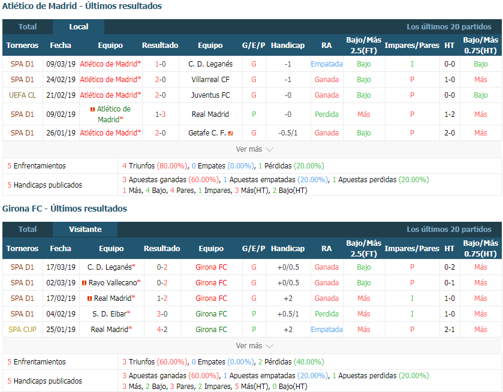This screenshot has height=392, width=503.
Task: Select Visitante tab in Girona FC table
Action: point(85,230)
